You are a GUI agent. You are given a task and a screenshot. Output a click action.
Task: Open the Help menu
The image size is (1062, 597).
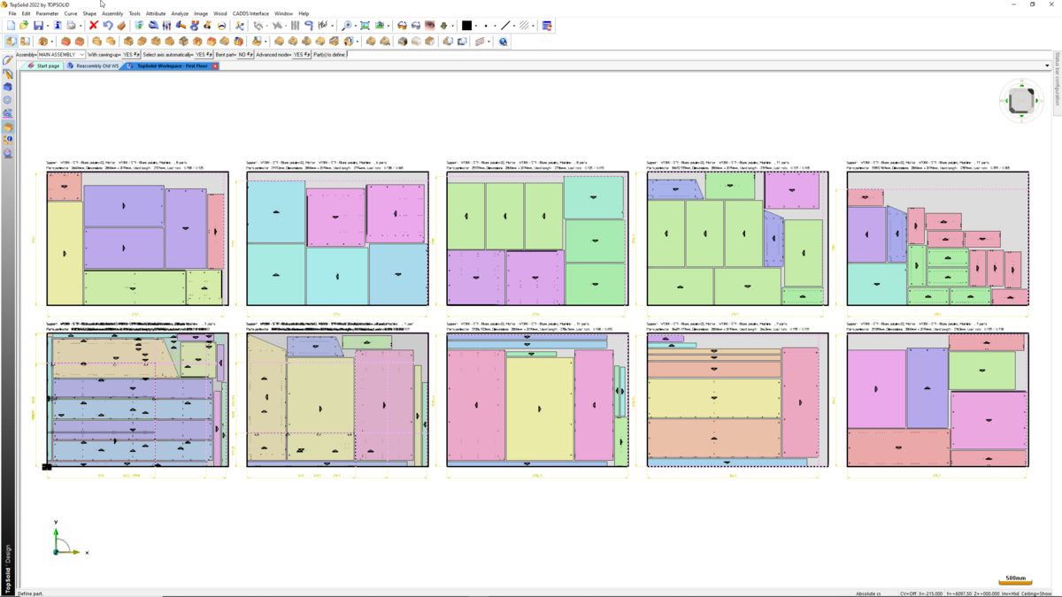304,14
